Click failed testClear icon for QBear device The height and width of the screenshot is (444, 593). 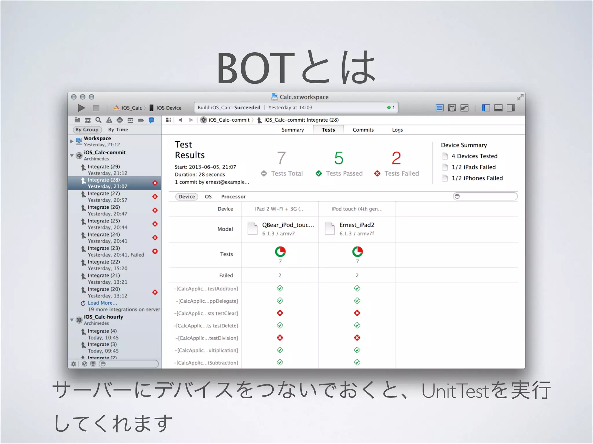pos(280,313)
